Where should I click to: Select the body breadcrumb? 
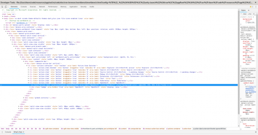8,129
